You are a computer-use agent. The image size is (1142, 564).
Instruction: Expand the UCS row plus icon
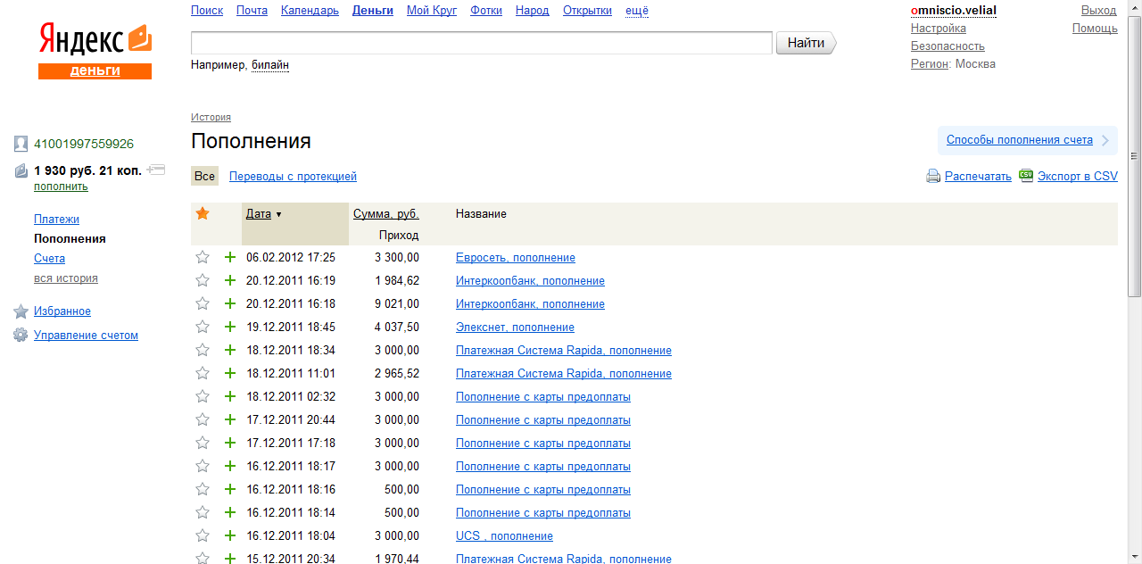point(230,535)
